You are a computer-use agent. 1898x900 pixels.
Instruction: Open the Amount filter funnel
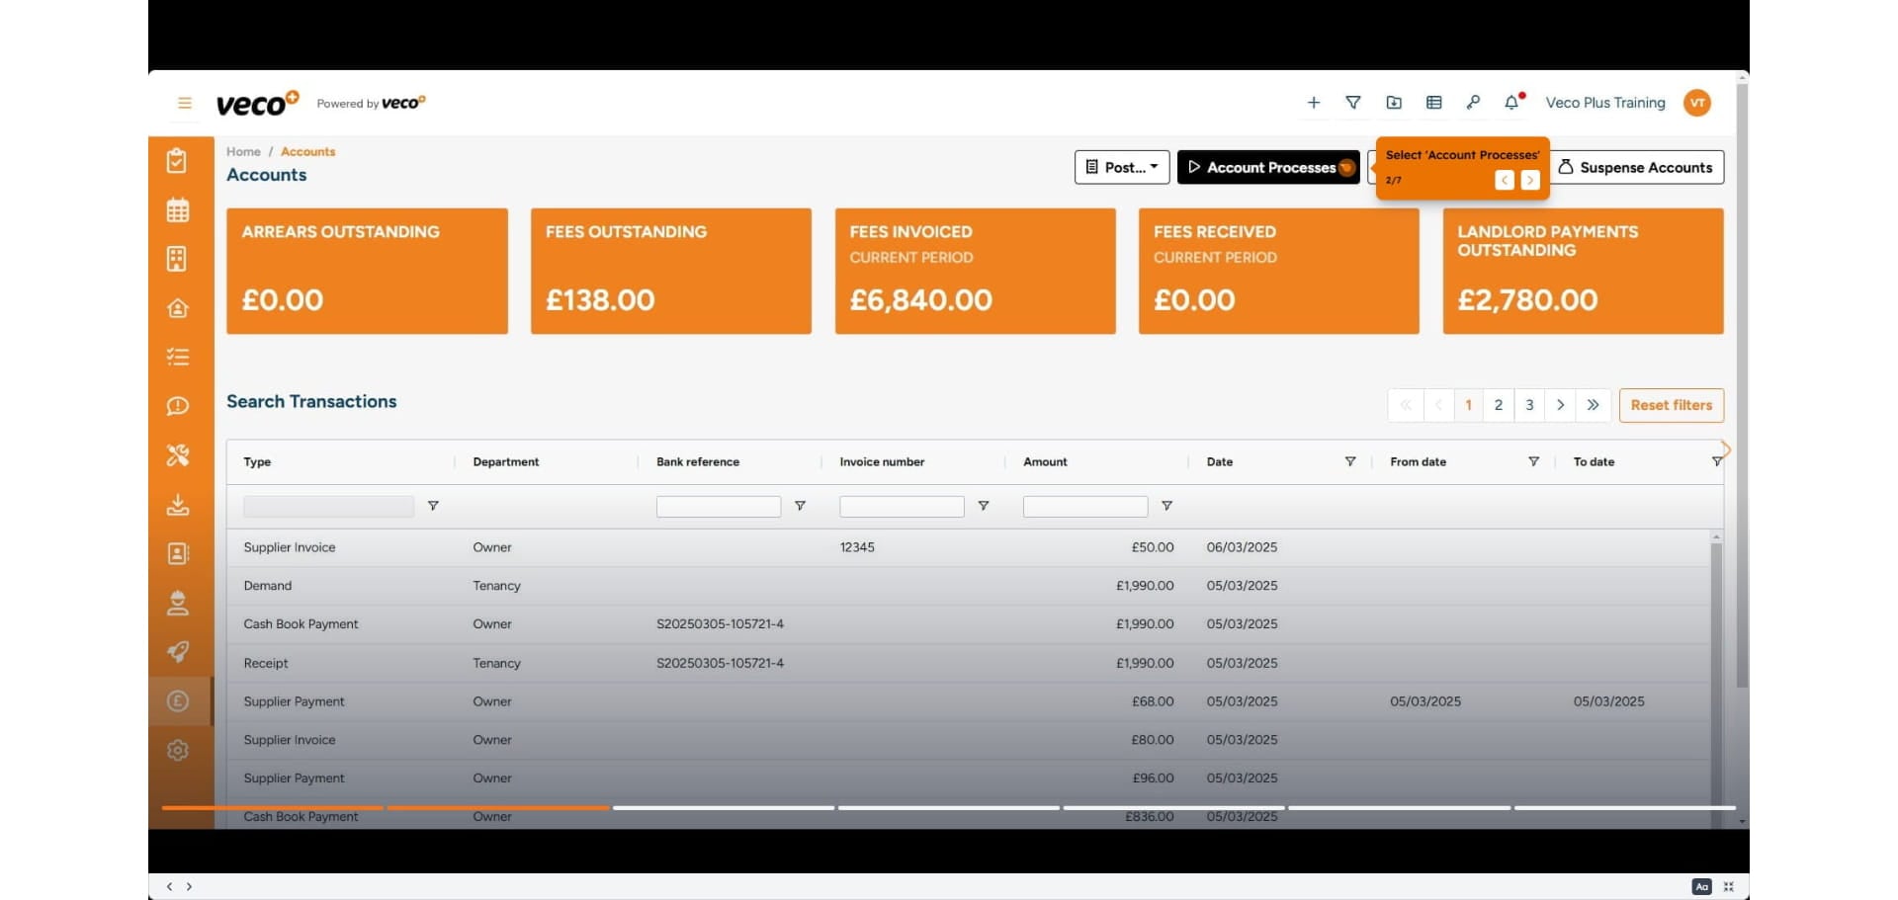[1166, 506]
